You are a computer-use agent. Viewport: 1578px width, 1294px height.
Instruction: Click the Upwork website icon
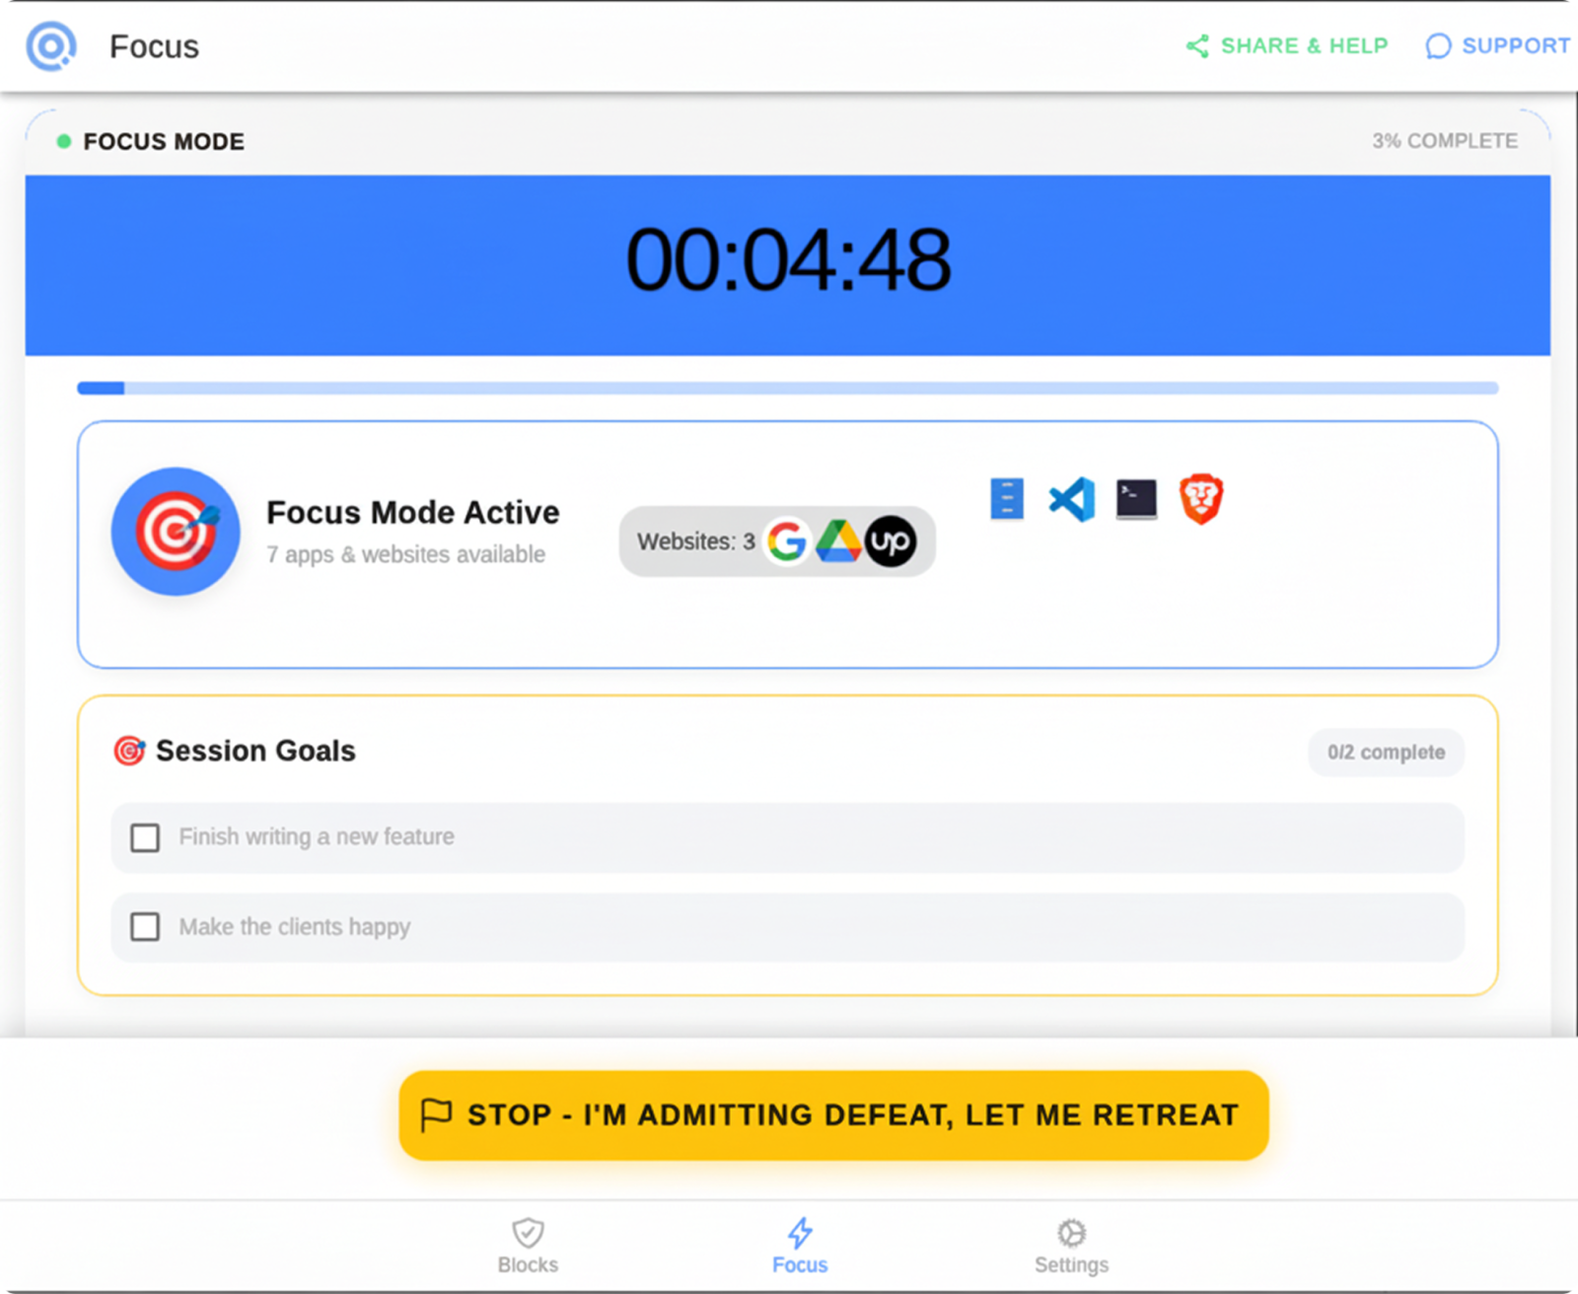click(891, 541)
